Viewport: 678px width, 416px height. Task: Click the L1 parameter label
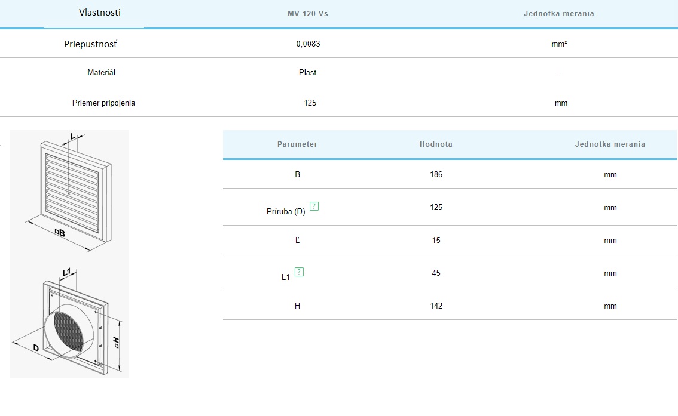[x=286, y=277]
